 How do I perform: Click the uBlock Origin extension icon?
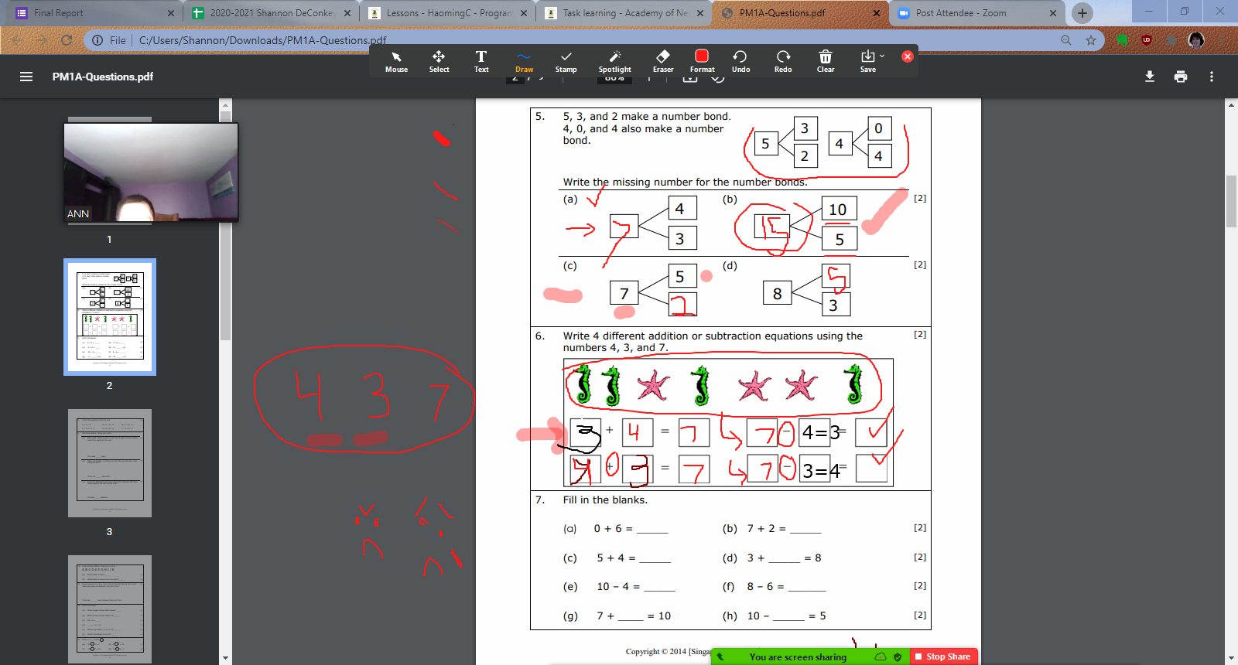click(1147, 40)
